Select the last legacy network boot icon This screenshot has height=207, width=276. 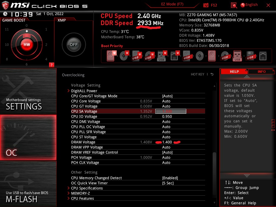point(263,56)
